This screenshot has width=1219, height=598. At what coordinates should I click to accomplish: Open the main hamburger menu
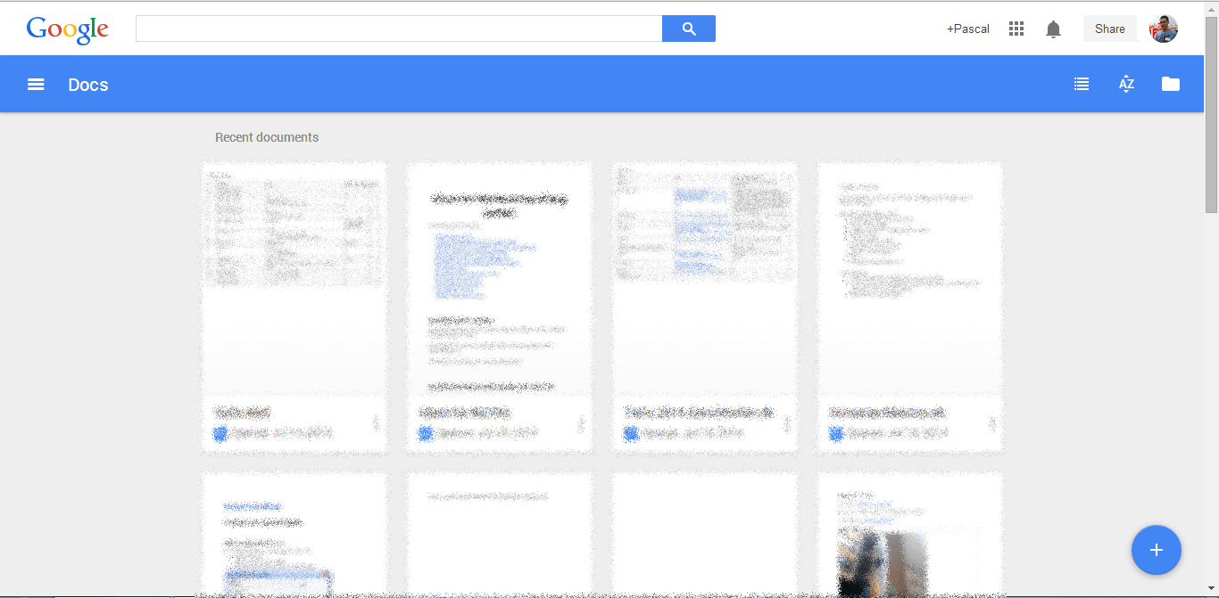(x=36, y=85)
